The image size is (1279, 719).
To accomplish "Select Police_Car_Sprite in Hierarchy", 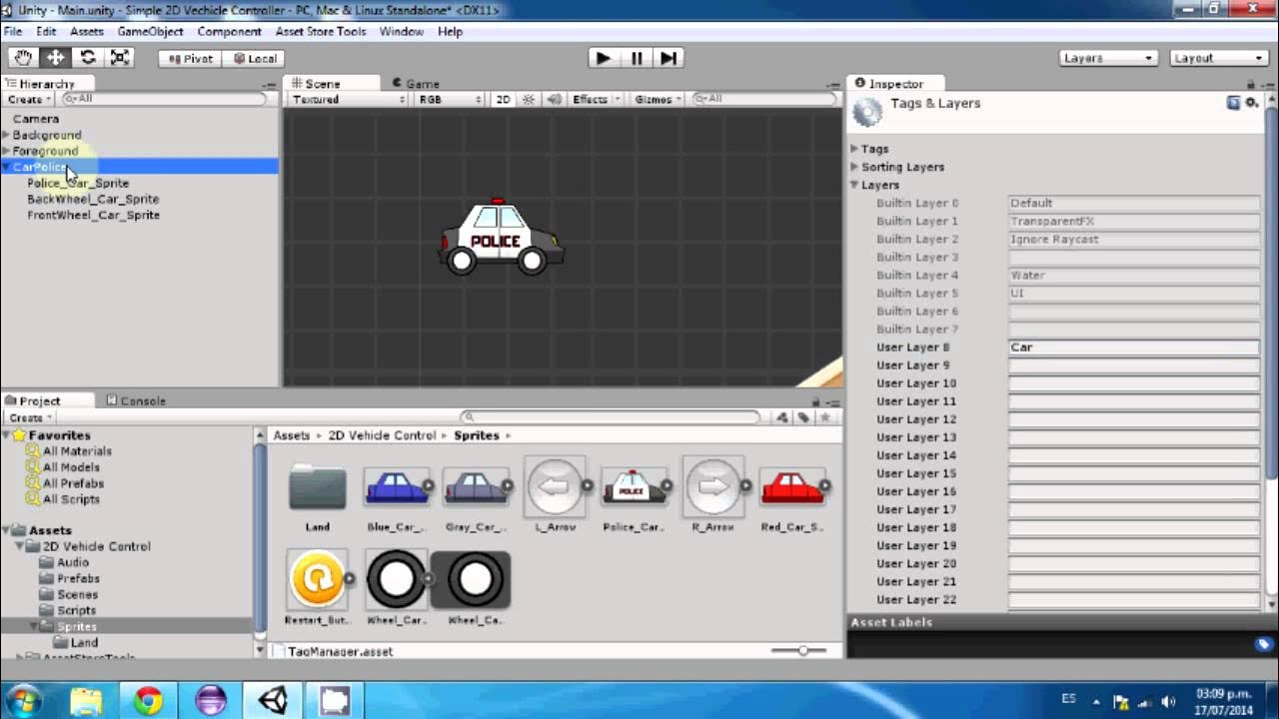I will (x=78, y=183).
